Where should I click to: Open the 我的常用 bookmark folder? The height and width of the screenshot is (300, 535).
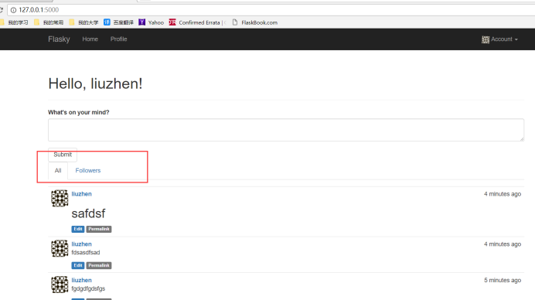(49, 22)
